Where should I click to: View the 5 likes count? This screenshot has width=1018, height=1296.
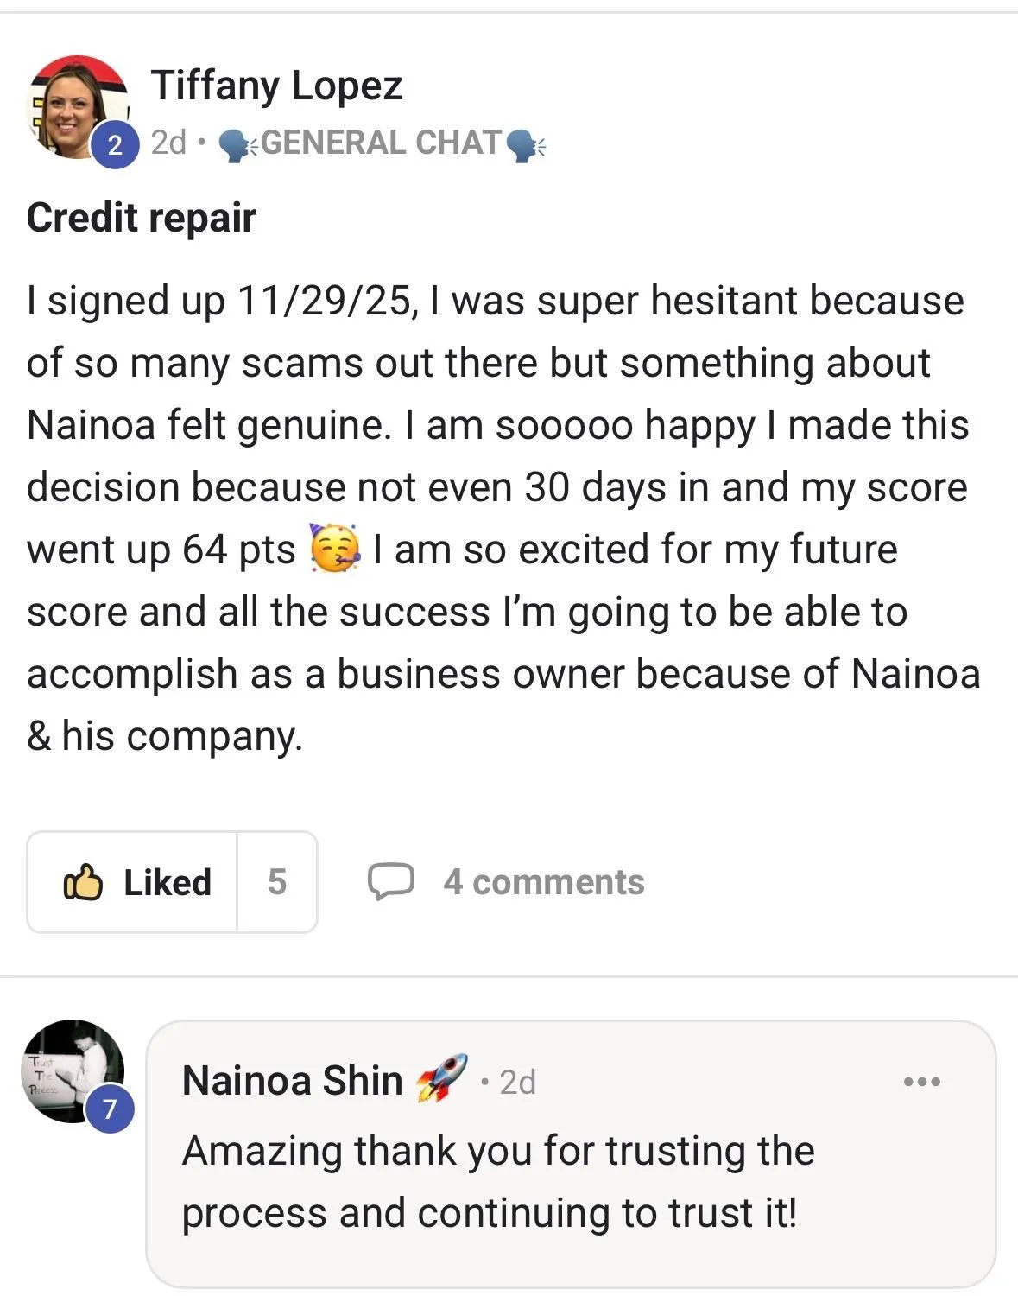[x=276, y=882]
